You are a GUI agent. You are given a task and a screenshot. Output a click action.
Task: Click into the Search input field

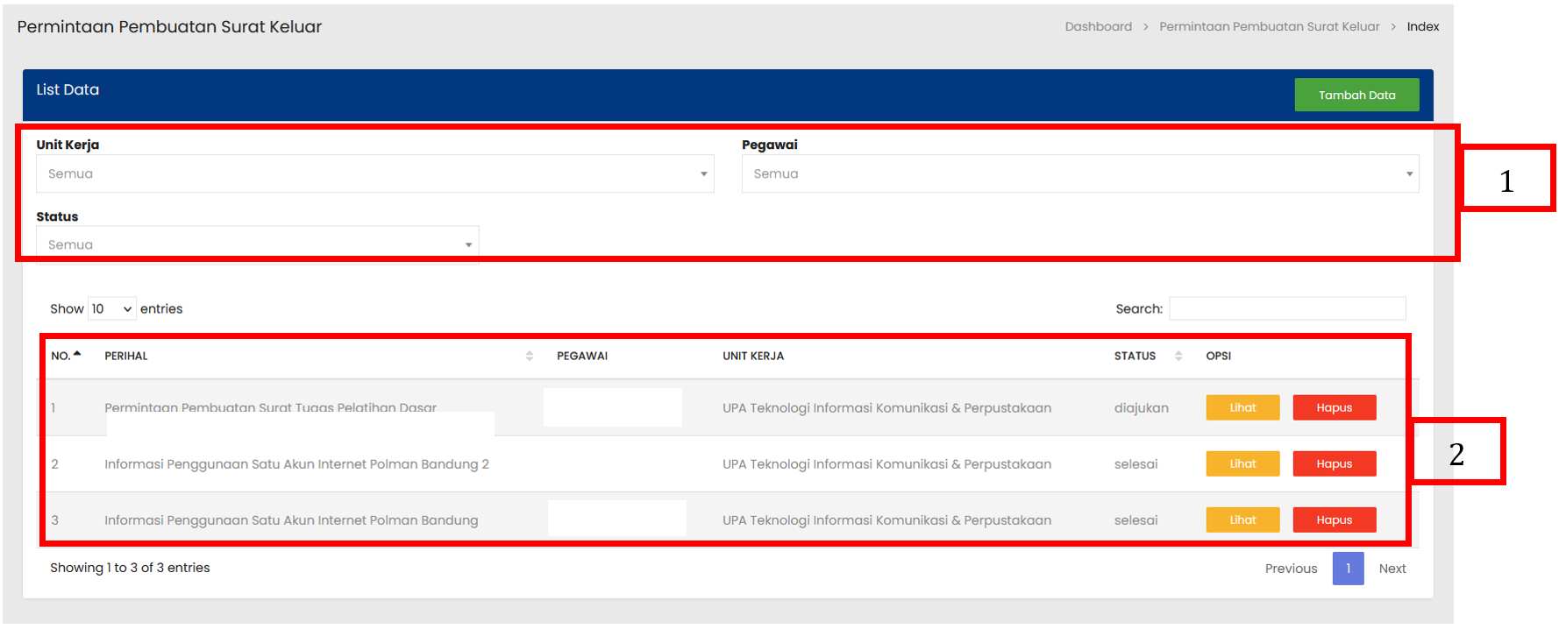[1286, 308]
